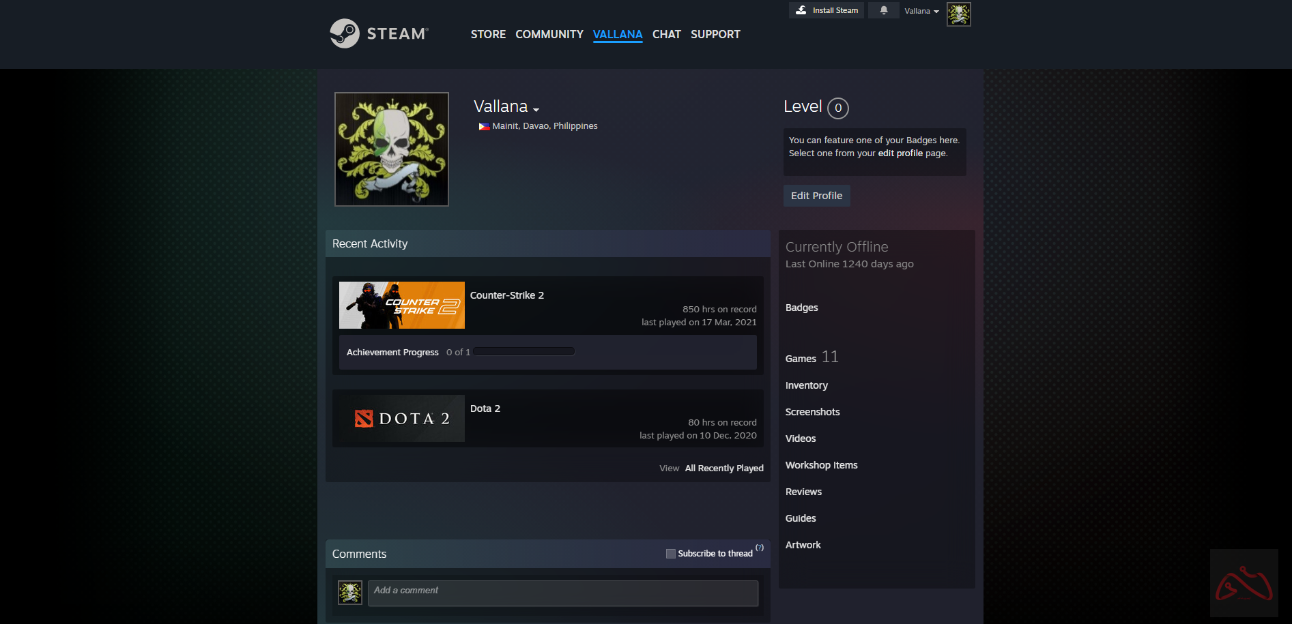Click the small avatar in top-right header
1292x624 pixels.
(958, 14)
